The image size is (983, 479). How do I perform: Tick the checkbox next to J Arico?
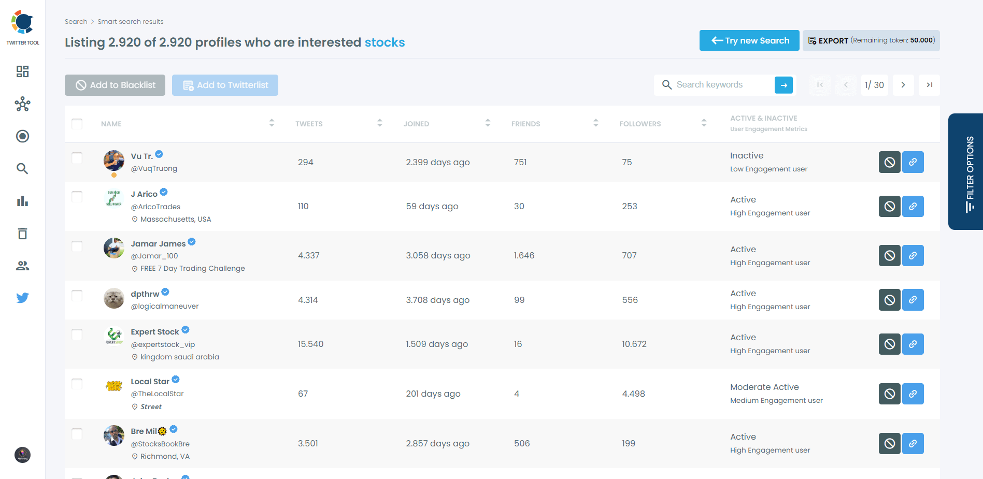point(77,197)
